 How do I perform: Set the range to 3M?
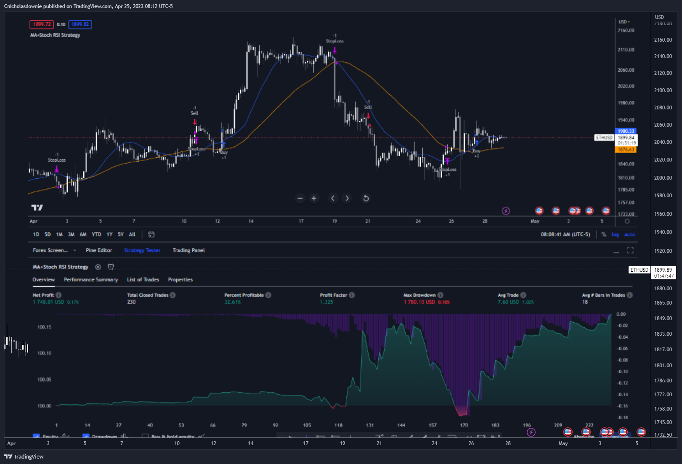click(71, 234)
